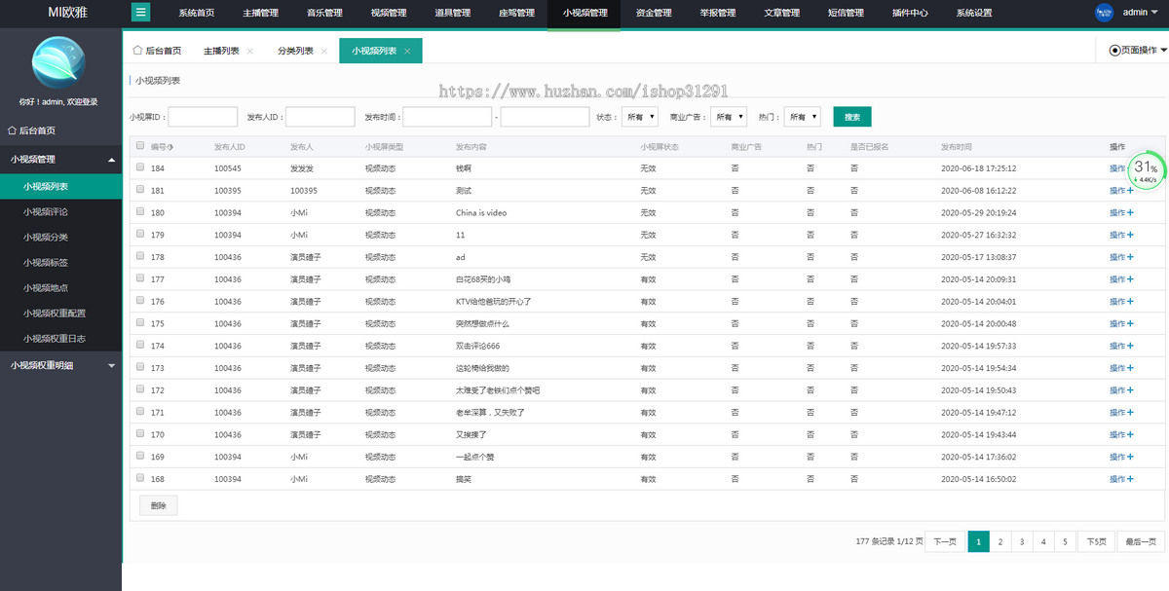The image size is (1169, 591).
Task: Go to 最后一页 in pagination
Action: pyautogui.click(x=1141, y=541)
